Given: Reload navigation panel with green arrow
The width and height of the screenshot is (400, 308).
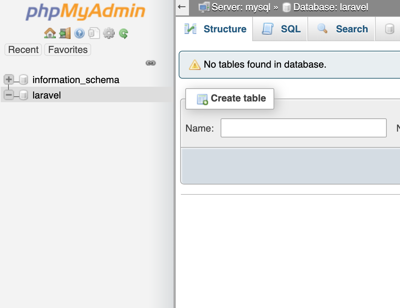Looking at the screenshot, I should pos(124,34).
